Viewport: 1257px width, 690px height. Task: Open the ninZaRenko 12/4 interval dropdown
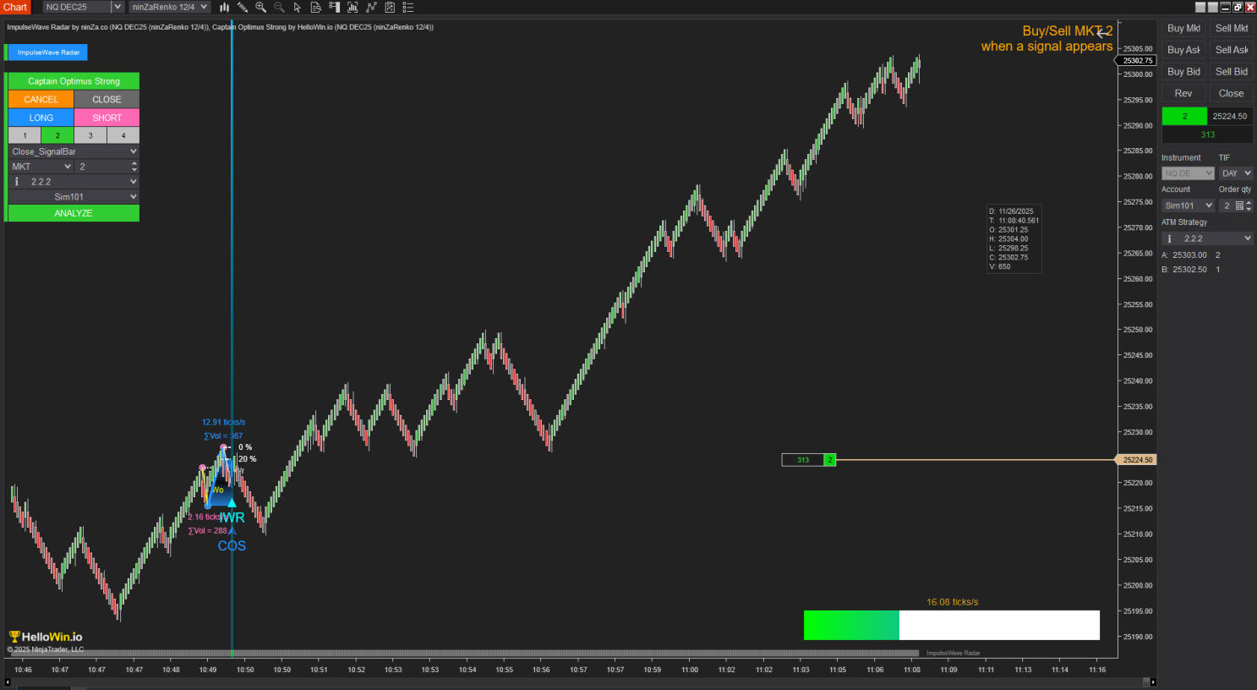click(x=170, y=7)
